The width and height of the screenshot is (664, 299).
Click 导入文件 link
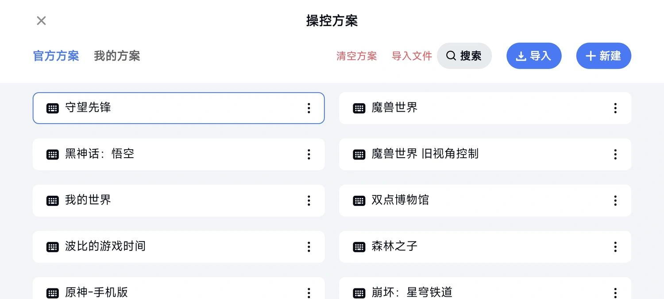(412, 56)
